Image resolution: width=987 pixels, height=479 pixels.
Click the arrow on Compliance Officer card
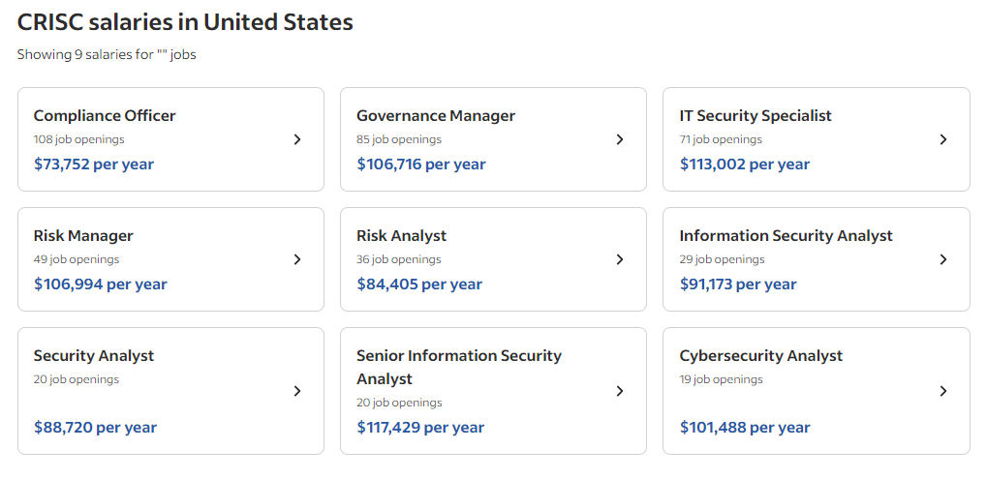(297, 139)
